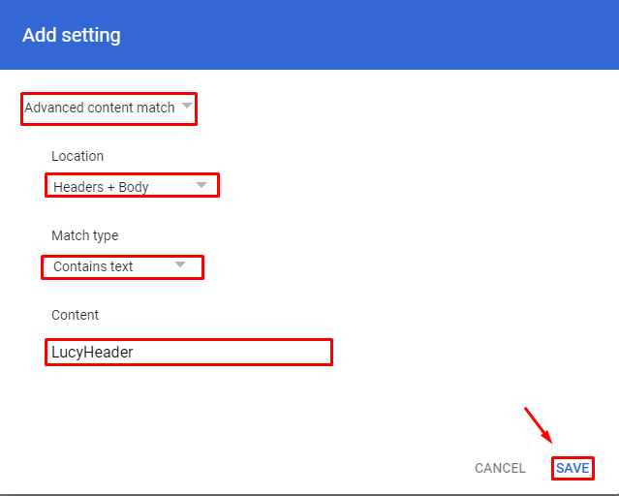Viewport: 619px width, 496px height.
Task: Select the Headers + Body text
Action: coord(101,187)
